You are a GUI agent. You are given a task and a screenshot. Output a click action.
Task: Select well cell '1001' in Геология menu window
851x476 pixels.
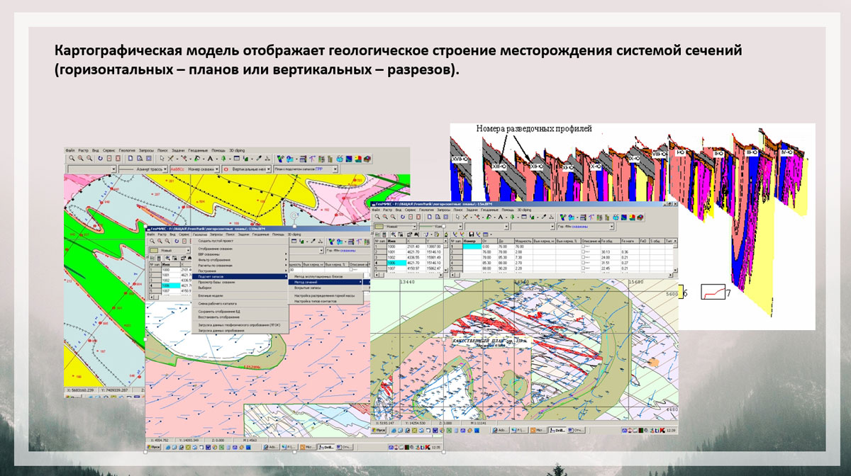pos(171,275)
